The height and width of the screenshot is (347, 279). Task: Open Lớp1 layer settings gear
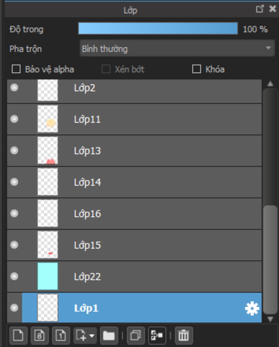252,308
